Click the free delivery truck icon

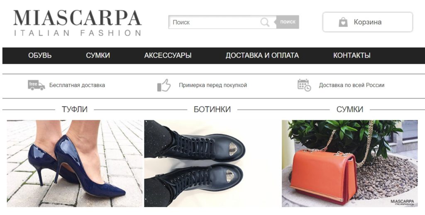pyautogui.click(x=37, y=85)
